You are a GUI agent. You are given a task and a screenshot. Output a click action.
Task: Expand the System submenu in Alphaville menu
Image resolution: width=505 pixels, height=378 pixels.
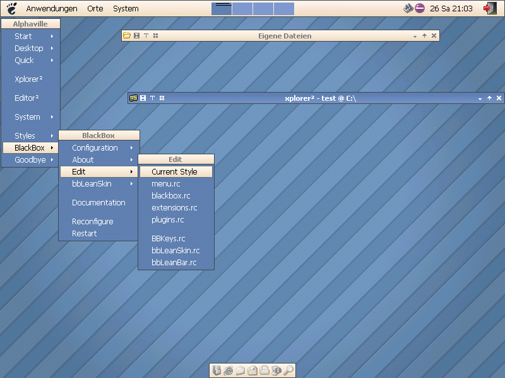(31, 117)
